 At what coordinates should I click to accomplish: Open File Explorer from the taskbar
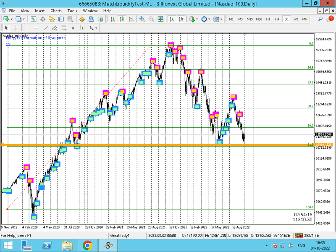click(67, 246)
